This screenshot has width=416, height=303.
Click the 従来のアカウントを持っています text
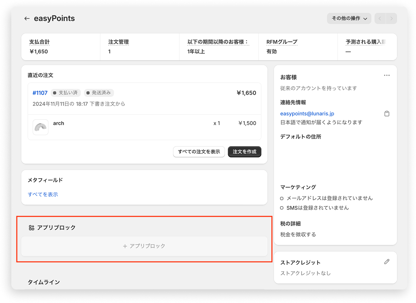tap(319, 88)
